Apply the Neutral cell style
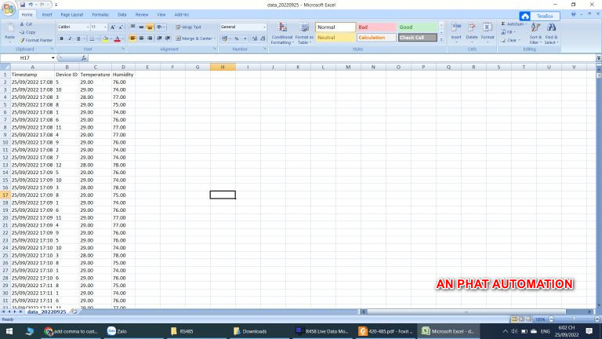 coord(335,38)
